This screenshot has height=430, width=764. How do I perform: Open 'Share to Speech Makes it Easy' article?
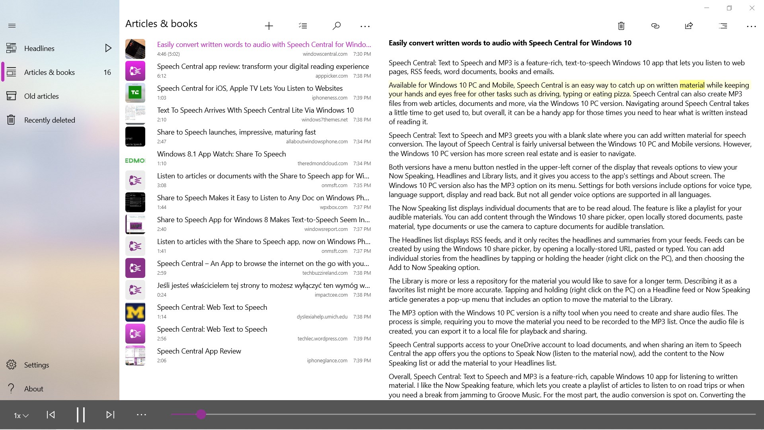coord(248,202)
